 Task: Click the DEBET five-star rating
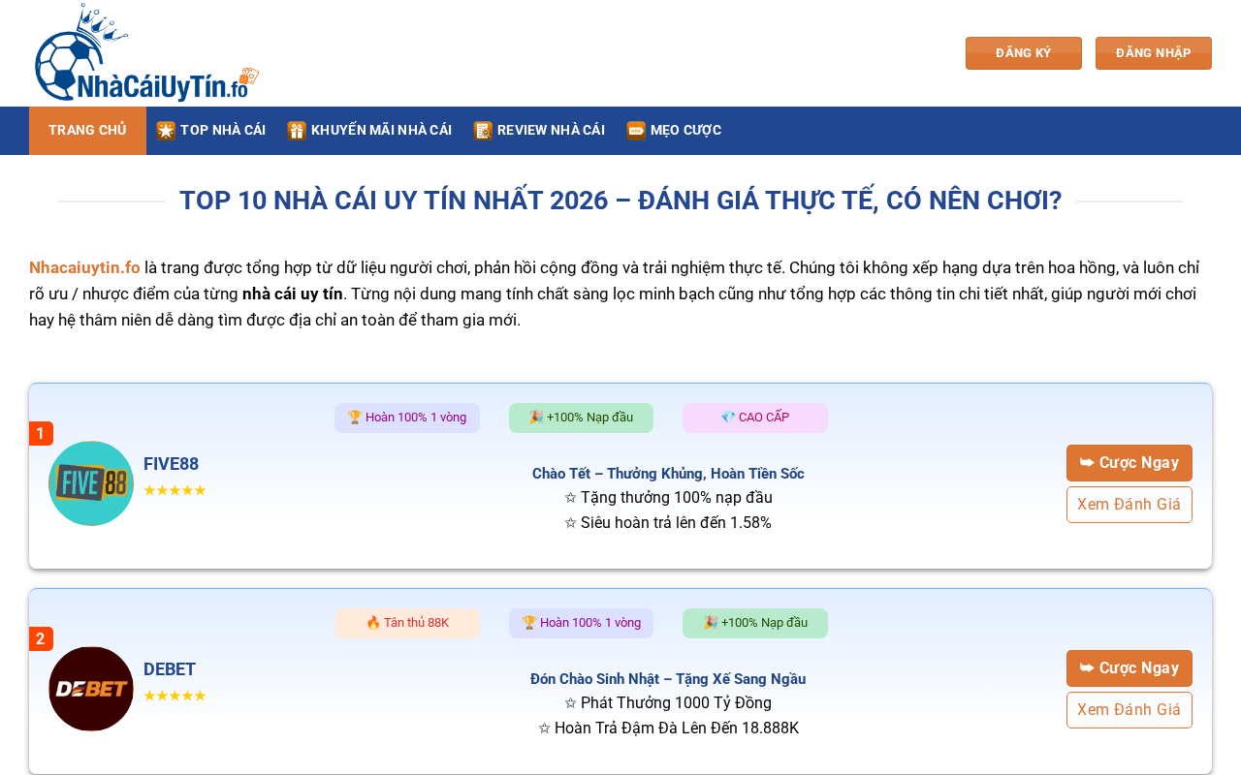(175, 696)
